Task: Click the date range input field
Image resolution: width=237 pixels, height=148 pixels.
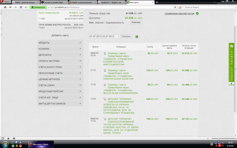Action: point(104,37)
